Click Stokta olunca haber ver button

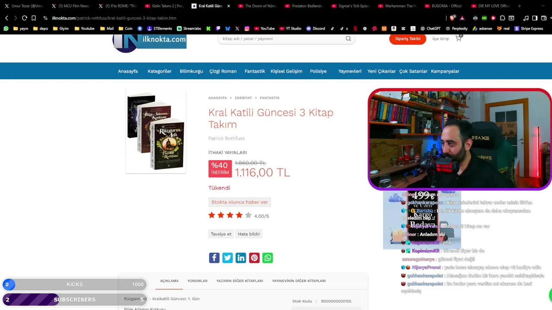(240, 202)
